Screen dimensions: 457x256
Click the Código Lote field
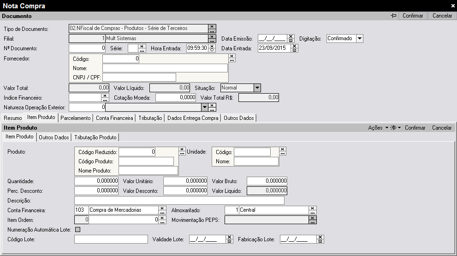(x=111, y=239)
